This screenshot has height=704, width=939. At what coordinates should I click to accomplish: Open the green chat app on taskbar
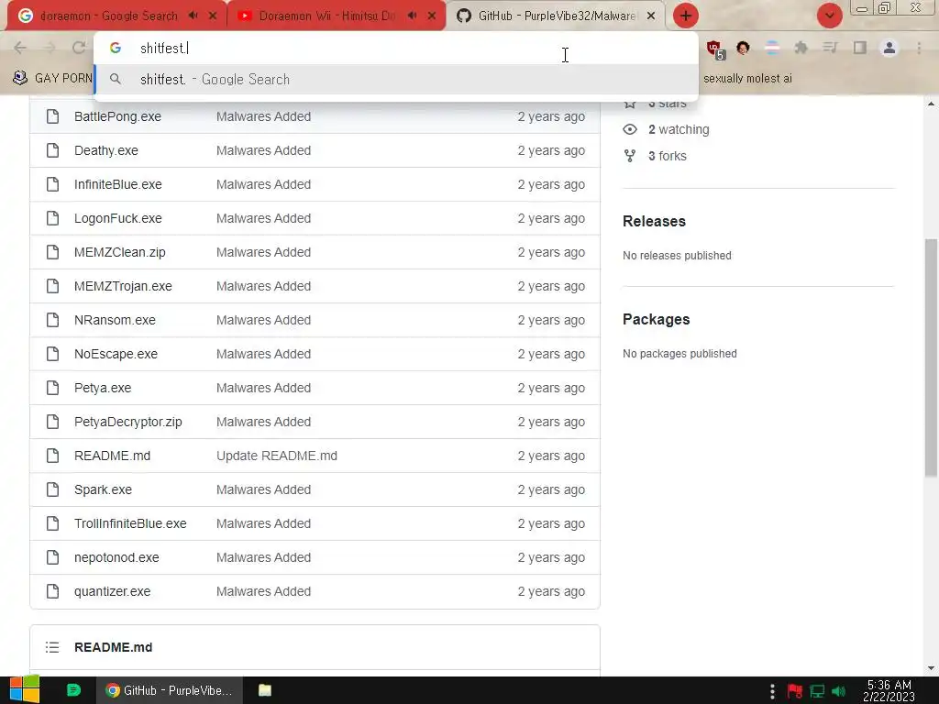pos(73,690)
